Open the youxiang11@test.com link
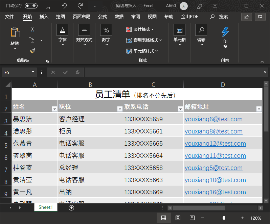The width and height of the screenshot is (270, 224). [x=215, y=156]
